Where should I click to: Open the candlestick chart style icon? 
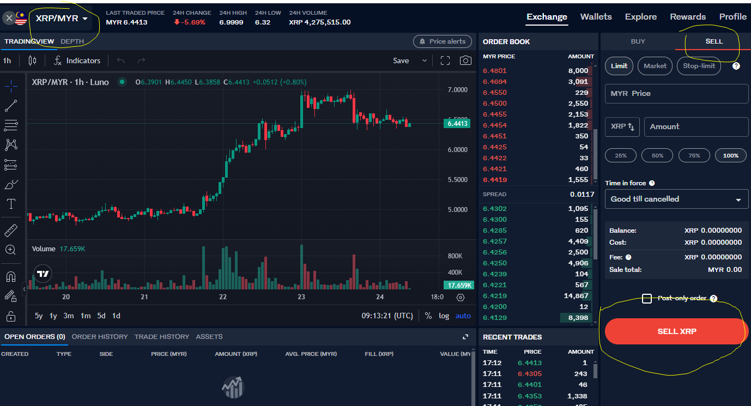32,60
